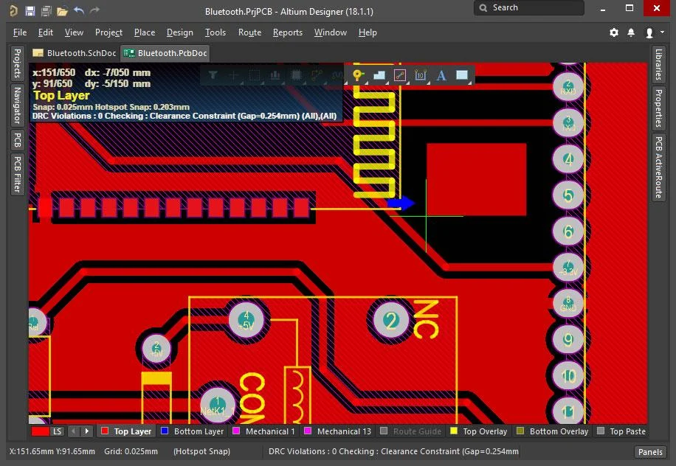Click the Interactive Routing icon
676x466 pixels.
point(317,76)
